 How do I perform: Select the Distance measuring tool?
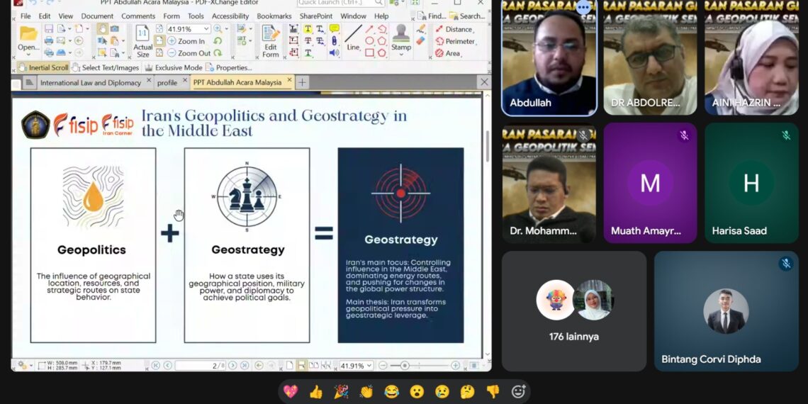tap(453, 29)
